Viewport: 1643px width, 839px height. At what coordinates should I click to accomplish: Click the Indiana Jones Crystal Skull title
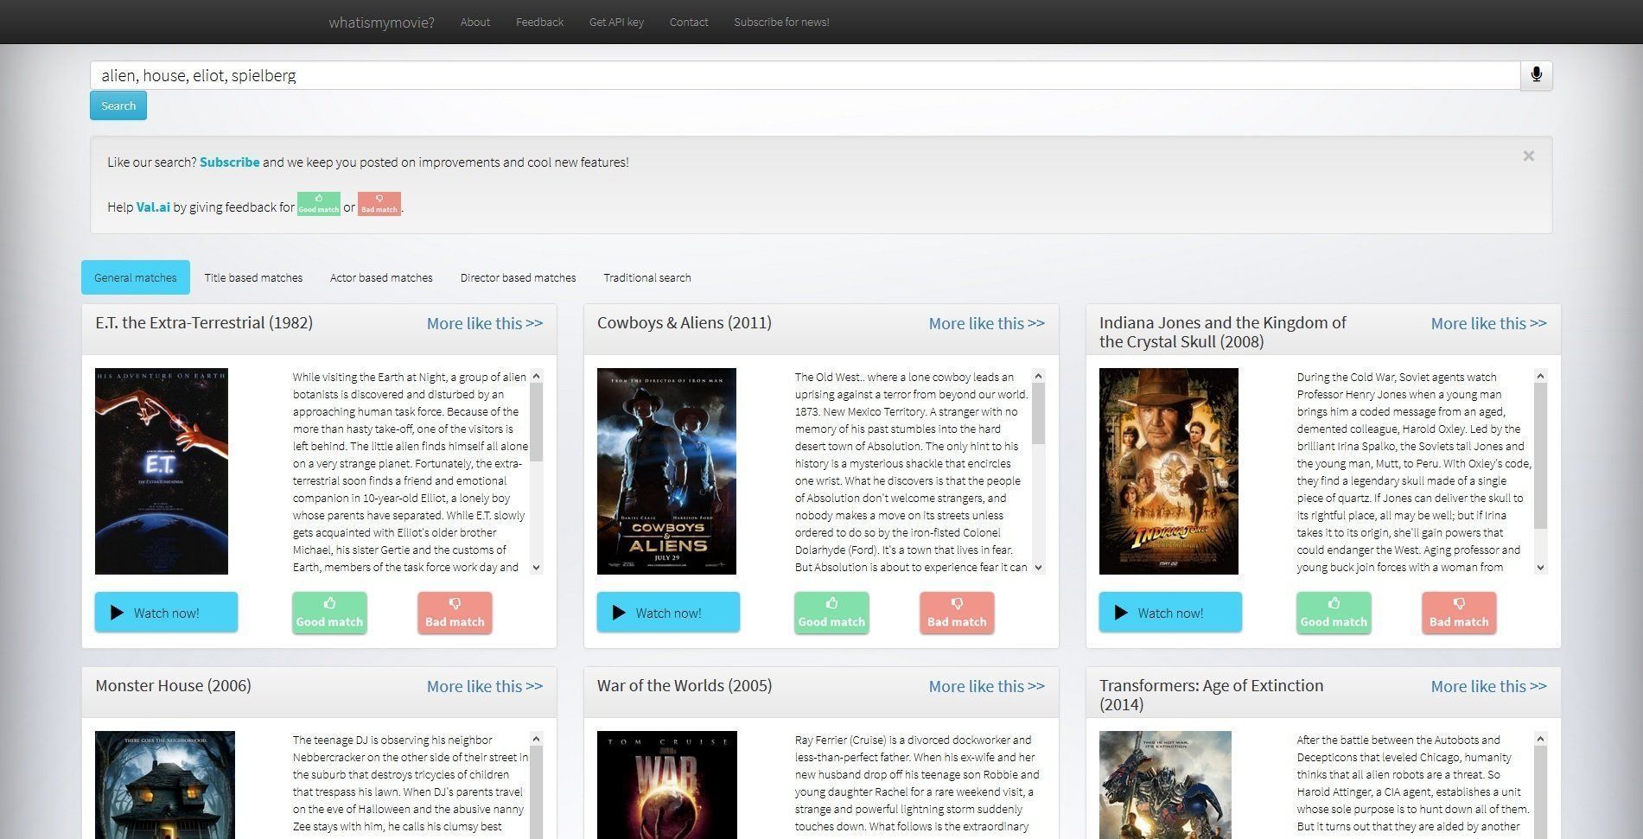(1223, 332)
